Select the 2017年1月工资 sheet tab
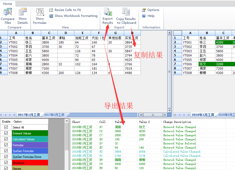 (29, 115)
